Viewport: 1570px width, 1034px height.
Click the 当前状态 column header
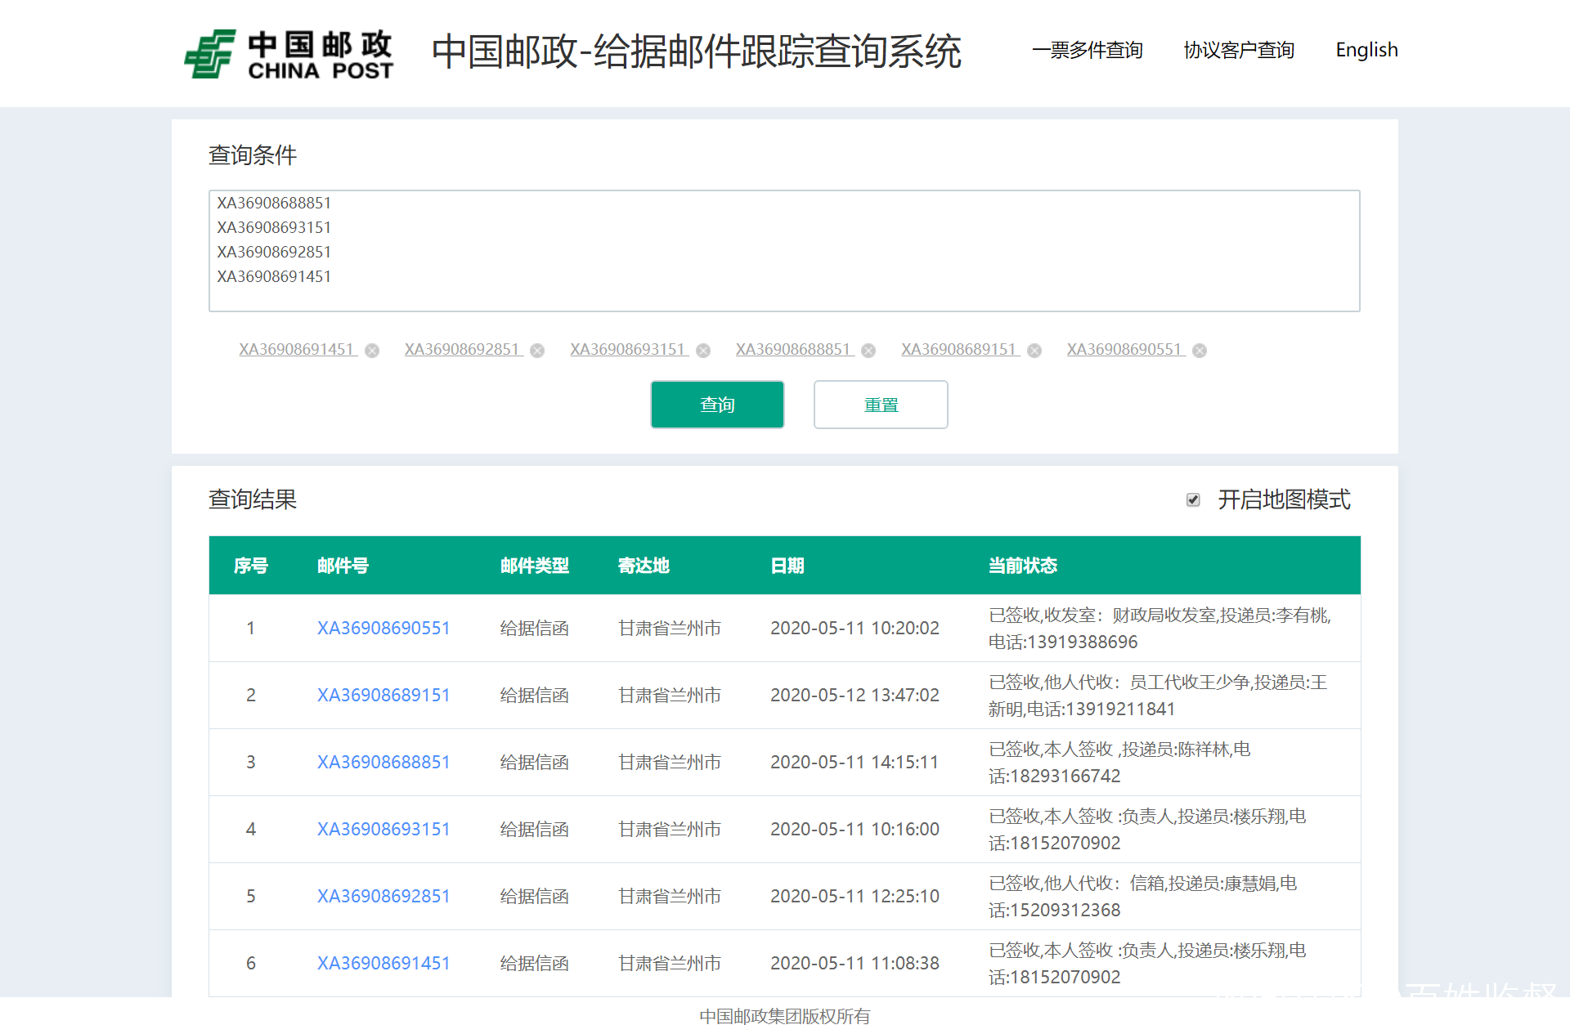[1022, 566]
